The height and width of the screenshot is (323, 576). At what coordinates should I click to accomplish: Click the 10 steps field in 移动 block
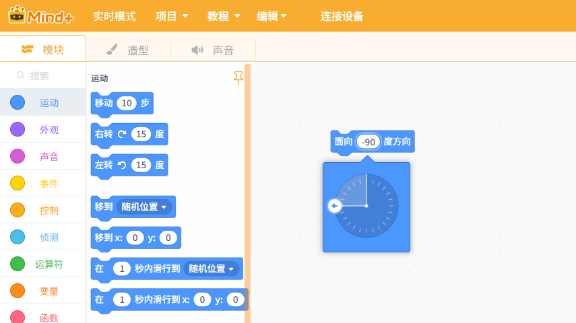[127, 103]
